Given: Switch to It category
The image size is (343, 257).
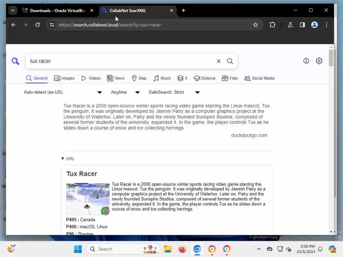Looking at the screenshot, I should click(182, 78).
